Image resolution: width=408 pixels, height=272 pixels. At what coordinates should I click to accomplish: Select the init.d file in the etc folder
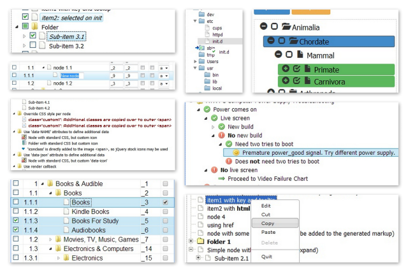pos(217,41)
